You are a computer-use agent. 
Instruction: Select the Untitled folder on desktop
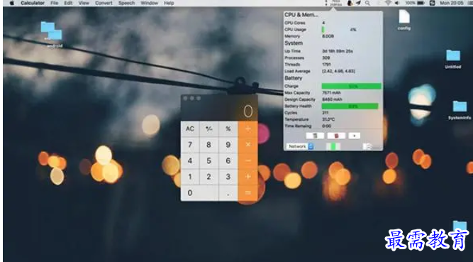pos(453,59)
